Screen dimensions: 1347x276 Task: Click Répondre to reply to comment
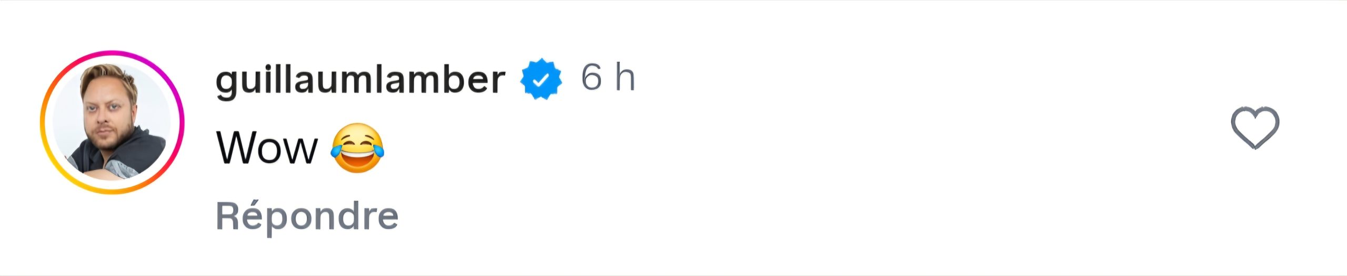[x=307, y=216]
